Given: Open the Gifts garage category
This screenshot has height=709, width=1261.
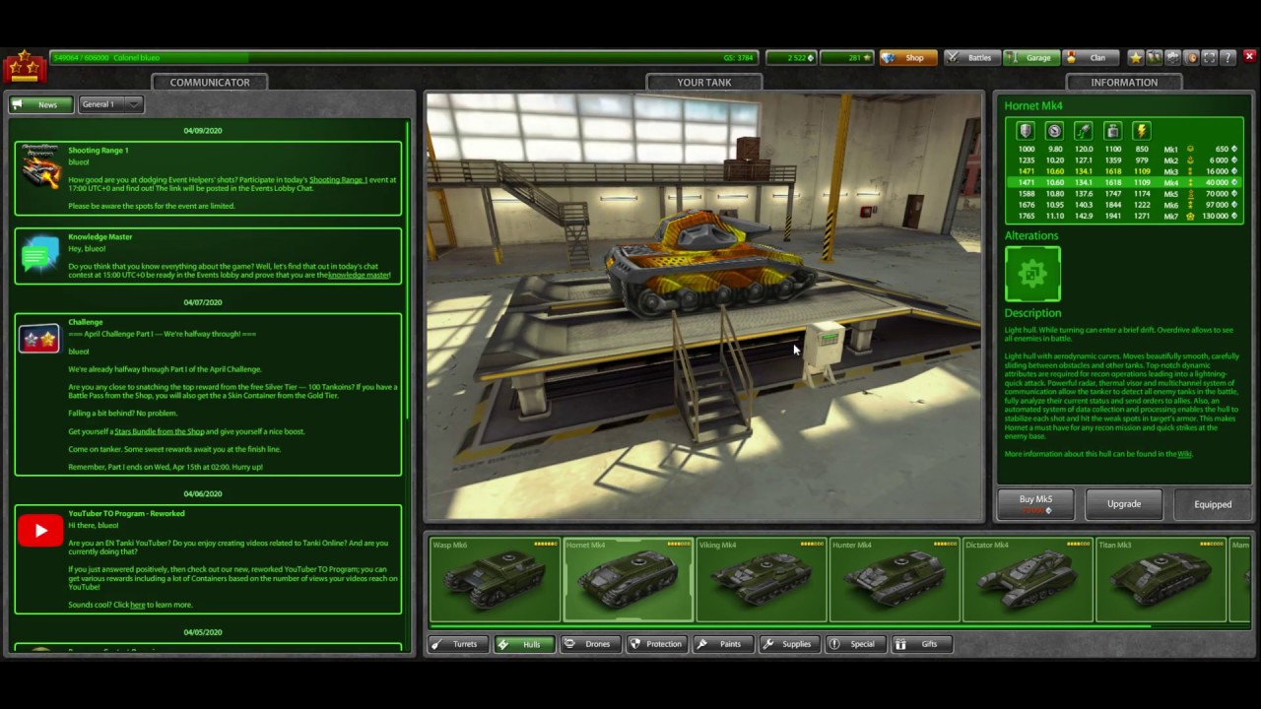Looking at the screenshot, I should [921, 644].
